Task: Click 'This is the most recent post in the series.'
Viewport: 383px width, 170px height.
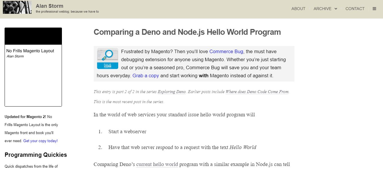Action: pyautogui.click(x=129, y=102)
